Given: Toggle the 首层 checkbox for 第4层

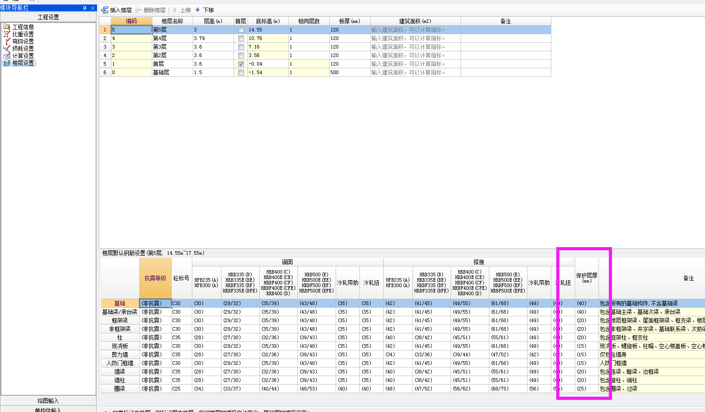Looking at the screenshot, I should click(x=241, y=39).
